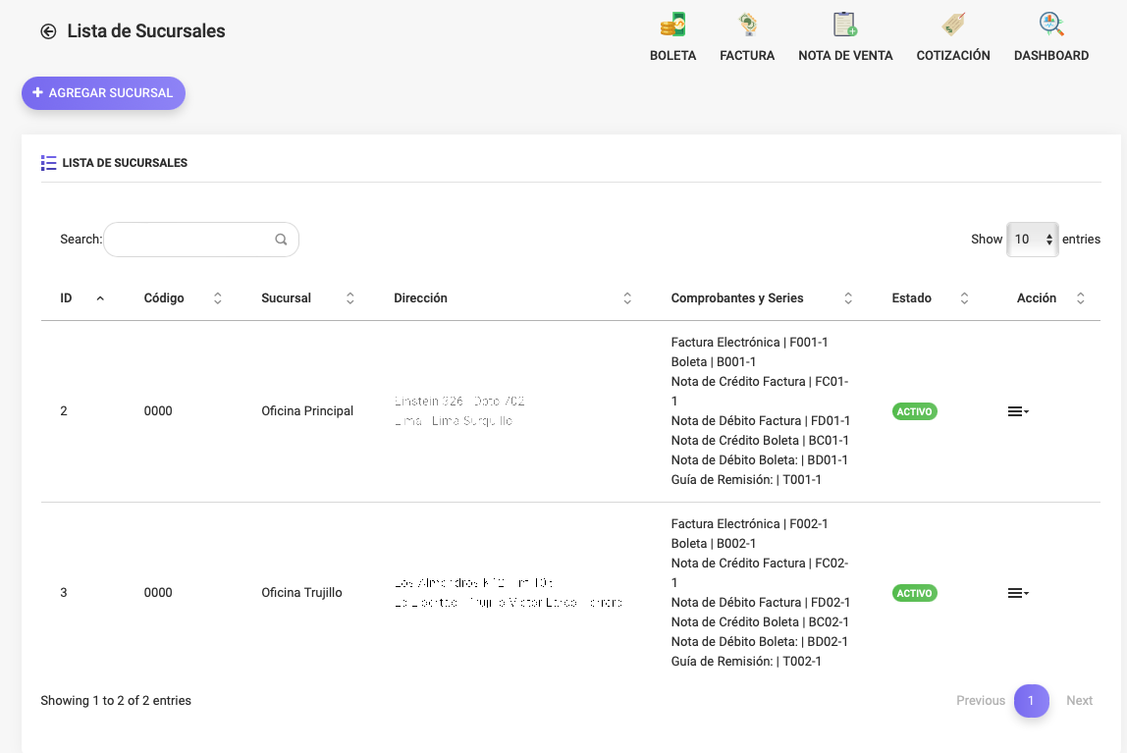
Task: Select page 1 in the pagination
Action: point(1031,701)
